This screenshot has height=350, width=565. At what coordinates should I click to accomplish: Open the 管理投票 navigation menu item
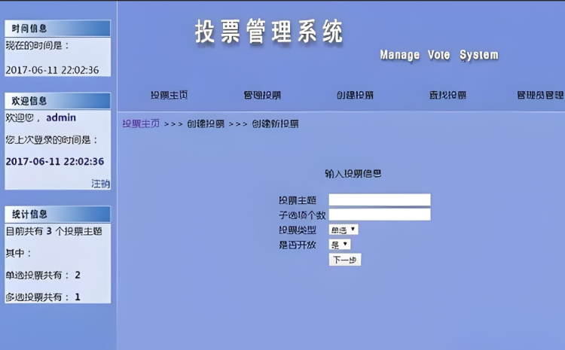pyautogui.click(x=262, y=95)
